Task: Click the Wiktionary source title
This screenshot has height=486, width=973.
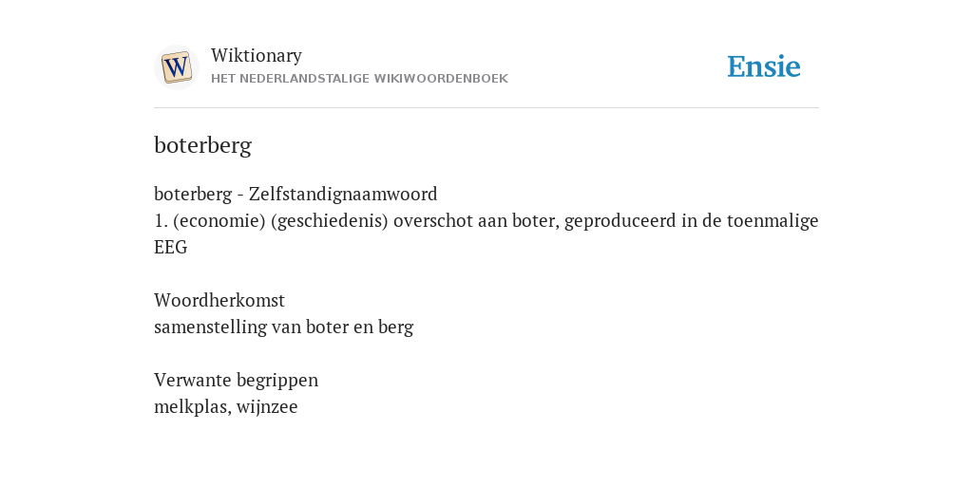Action: point(257,55)
